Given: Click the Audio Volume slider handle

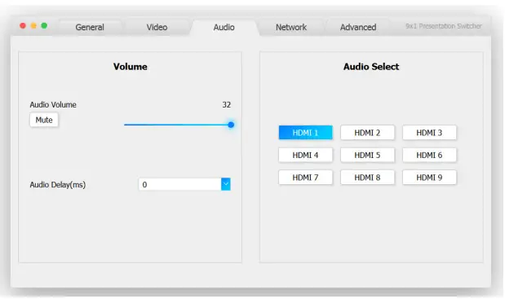Looking at the screenshot, I should coord(231,125).
